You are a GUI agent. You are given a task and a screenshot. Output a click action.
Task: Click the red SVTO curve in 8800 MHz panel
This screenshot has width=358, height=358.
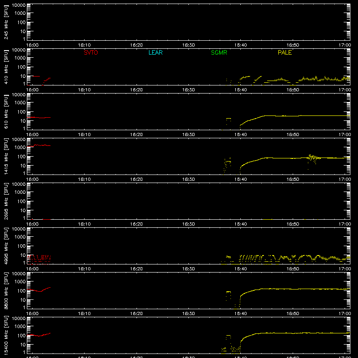click(x=39, y=290)
